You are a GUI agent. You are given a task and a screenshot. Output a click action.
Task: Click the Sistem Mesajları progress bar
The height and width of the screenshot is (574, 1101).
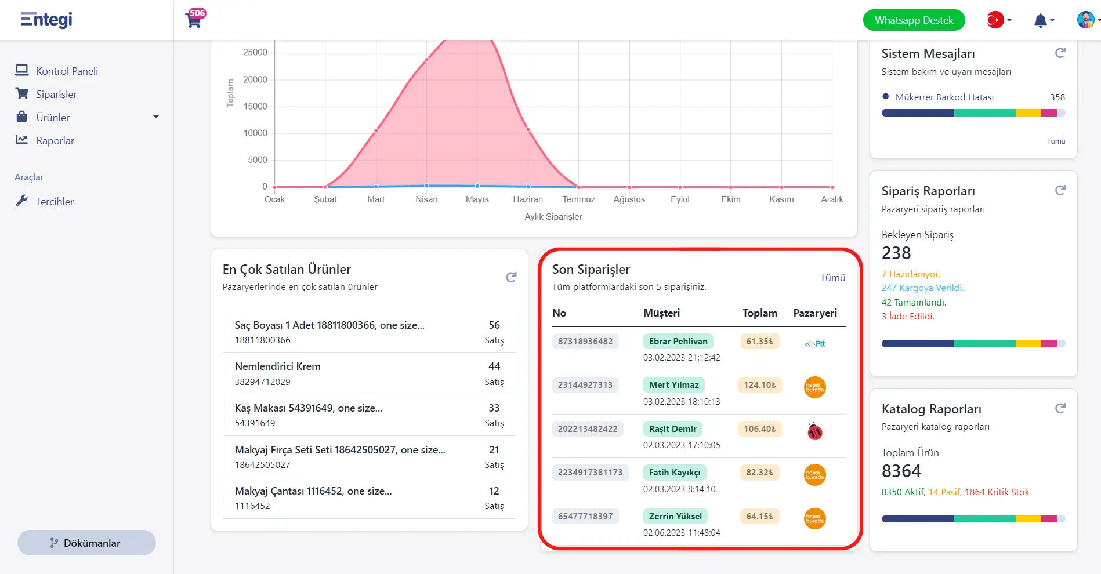click(x=973, y=113)
